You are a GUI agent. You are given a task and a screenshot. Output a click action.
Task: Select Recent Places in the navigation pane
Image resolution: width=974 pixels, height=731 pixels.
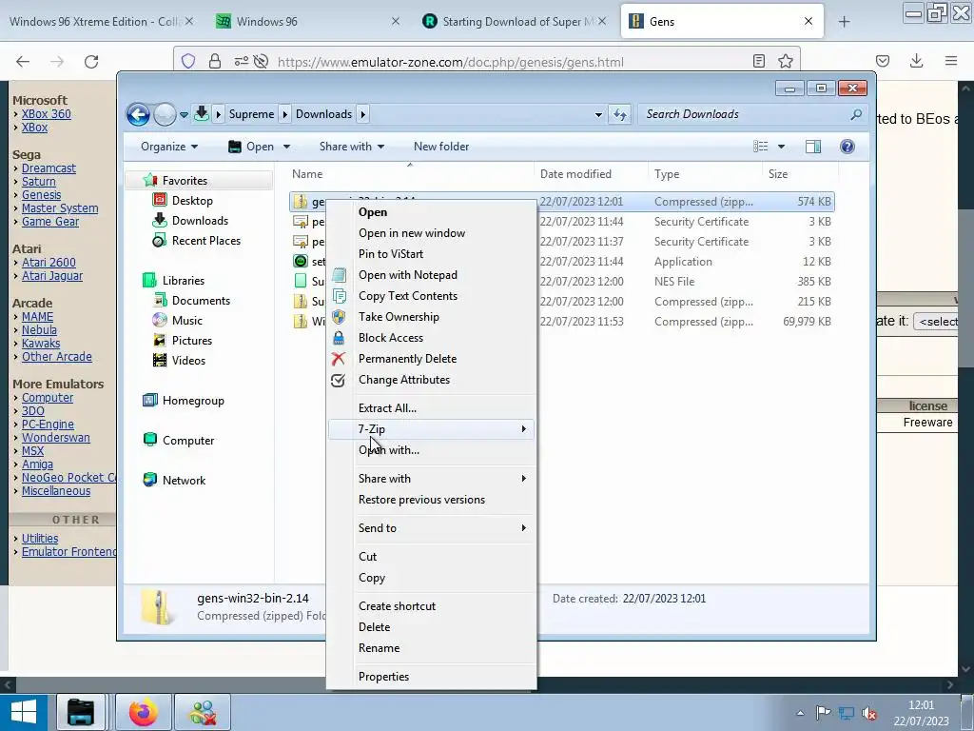point(205,241)
